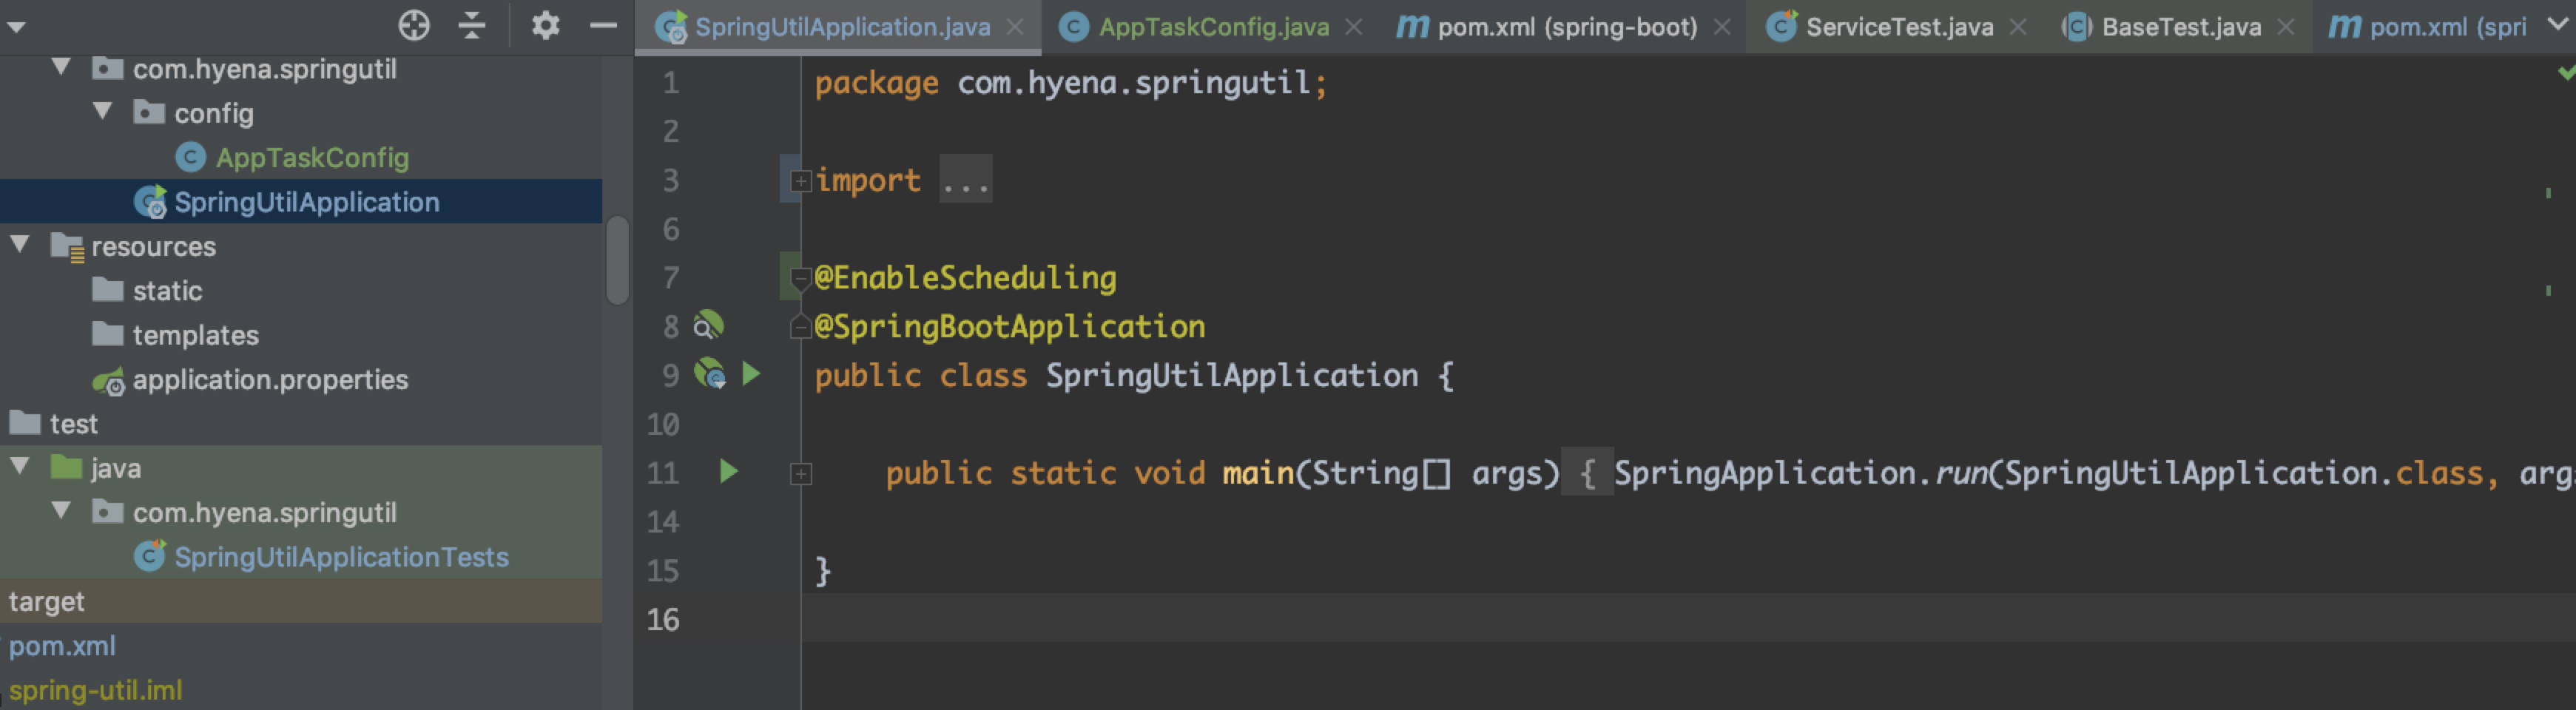Collapse the test com.hyena.springutil package
This screenshot has height=710, width=2576.
click(61, 510)
